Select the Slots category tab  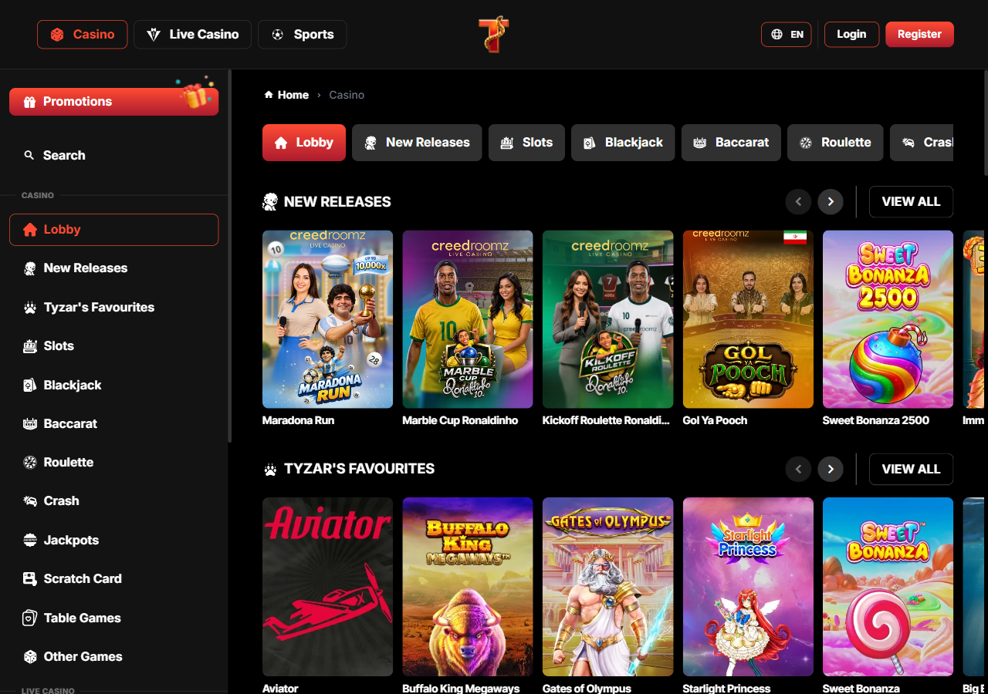coord(526,143)
